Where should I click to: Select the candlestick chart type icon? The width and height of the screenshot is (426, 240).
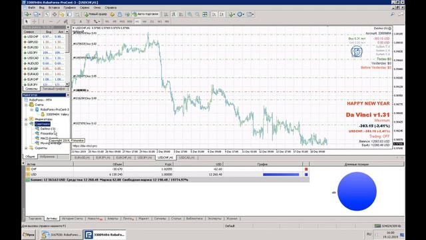tap(174, 14)
